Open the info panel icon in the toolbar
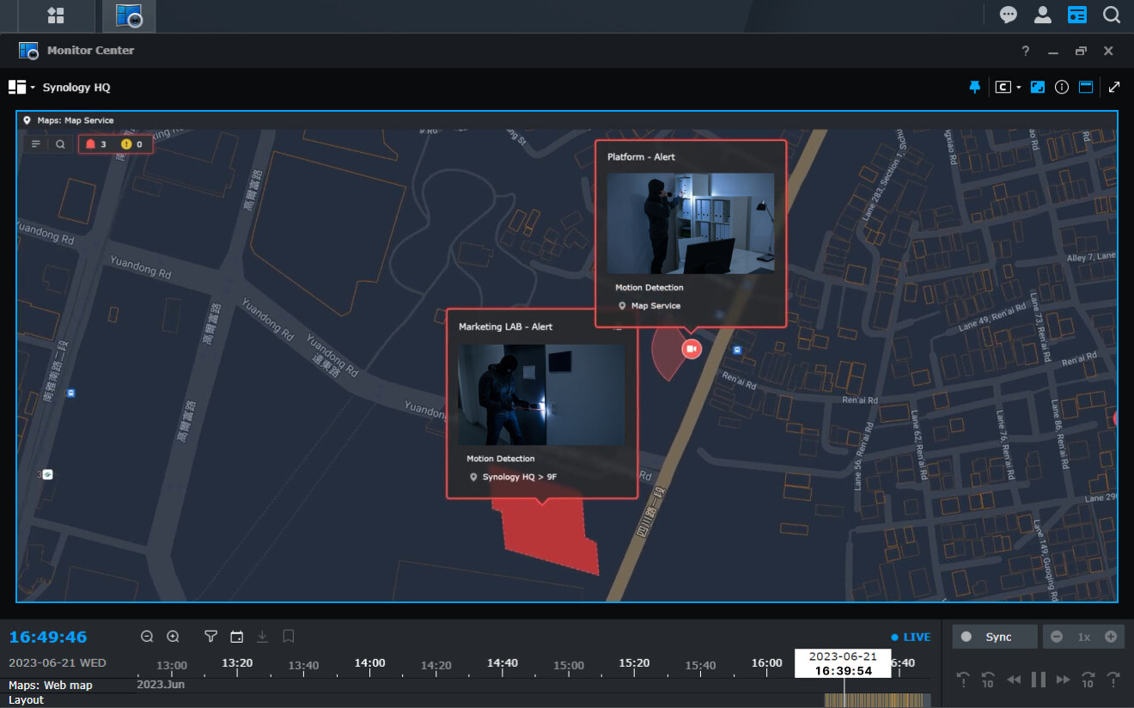 point(1062,87)
